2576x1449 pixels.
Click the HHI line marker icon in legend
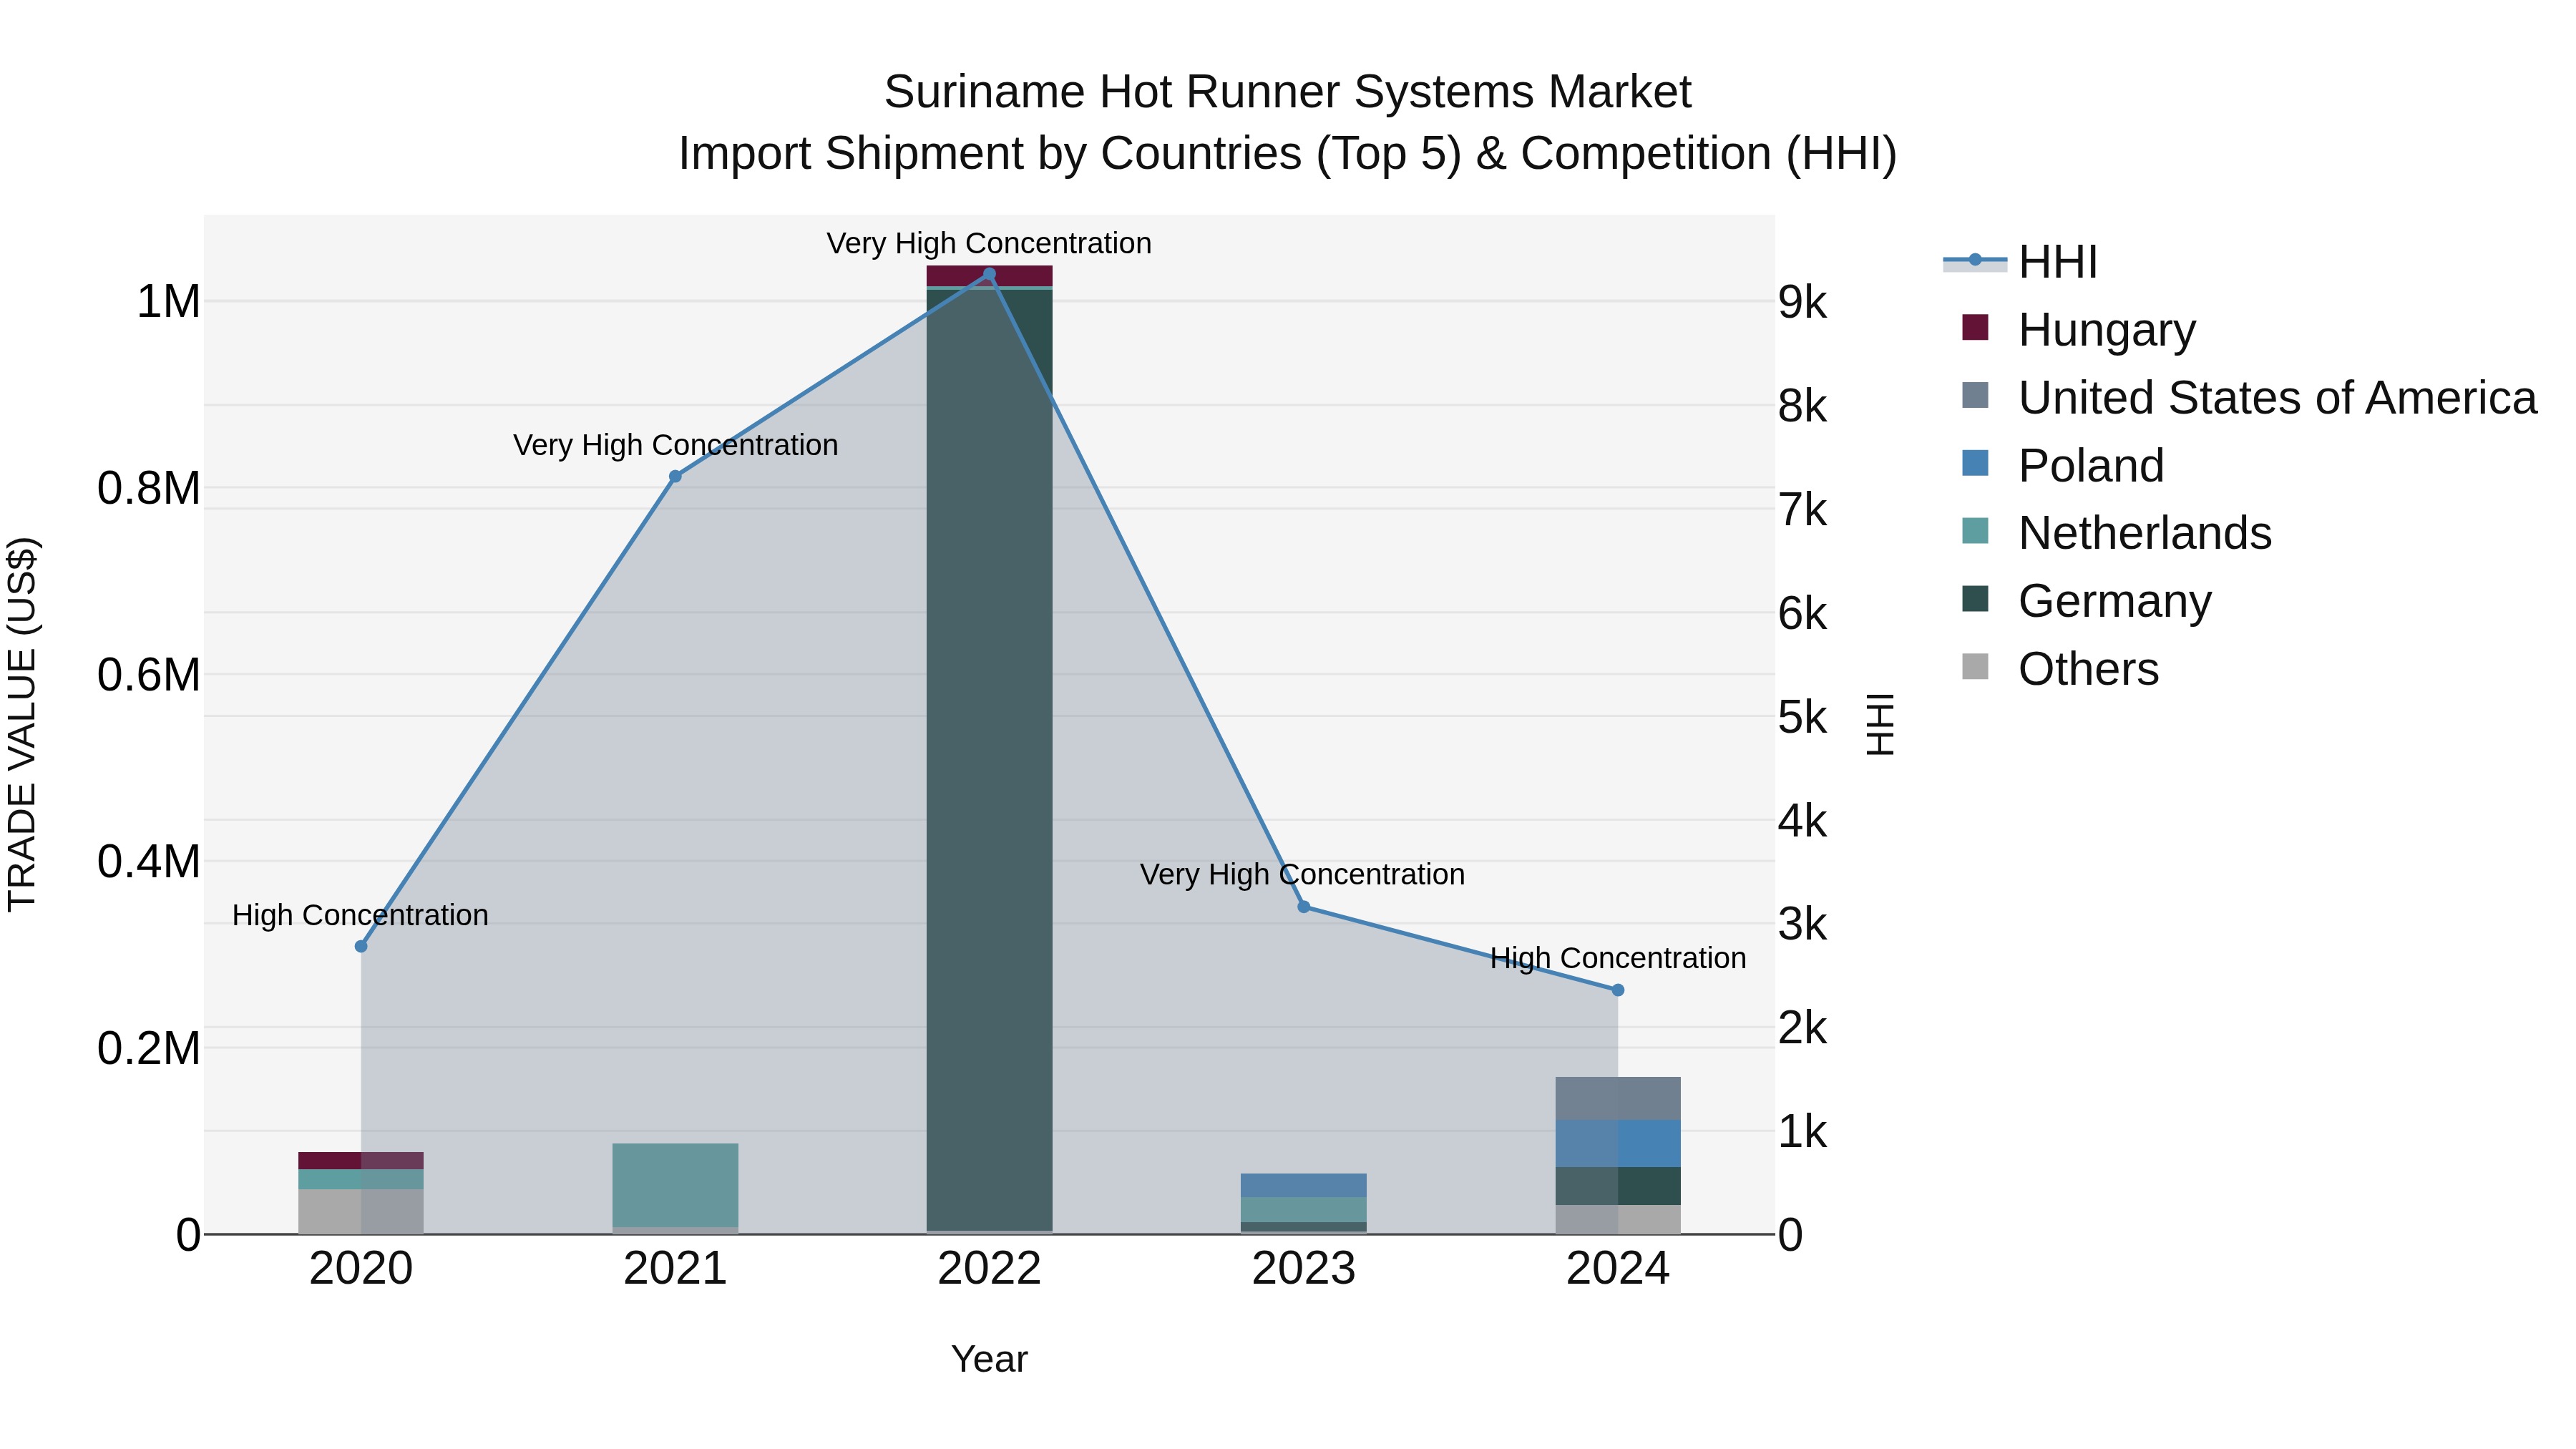[1975, 260]
